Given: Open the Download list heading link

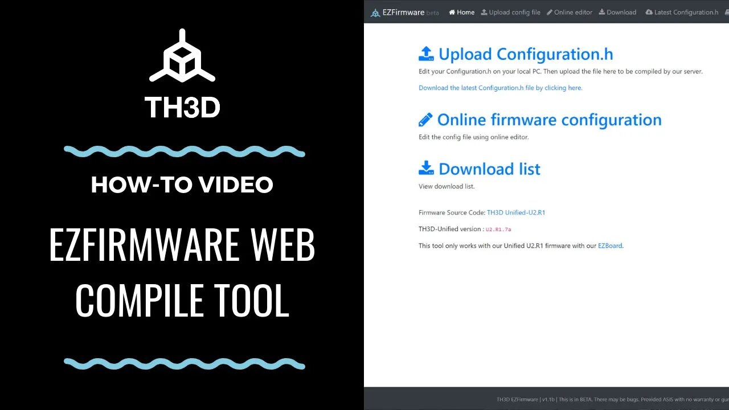Looking at the screenshot, I should click(489, 169).
